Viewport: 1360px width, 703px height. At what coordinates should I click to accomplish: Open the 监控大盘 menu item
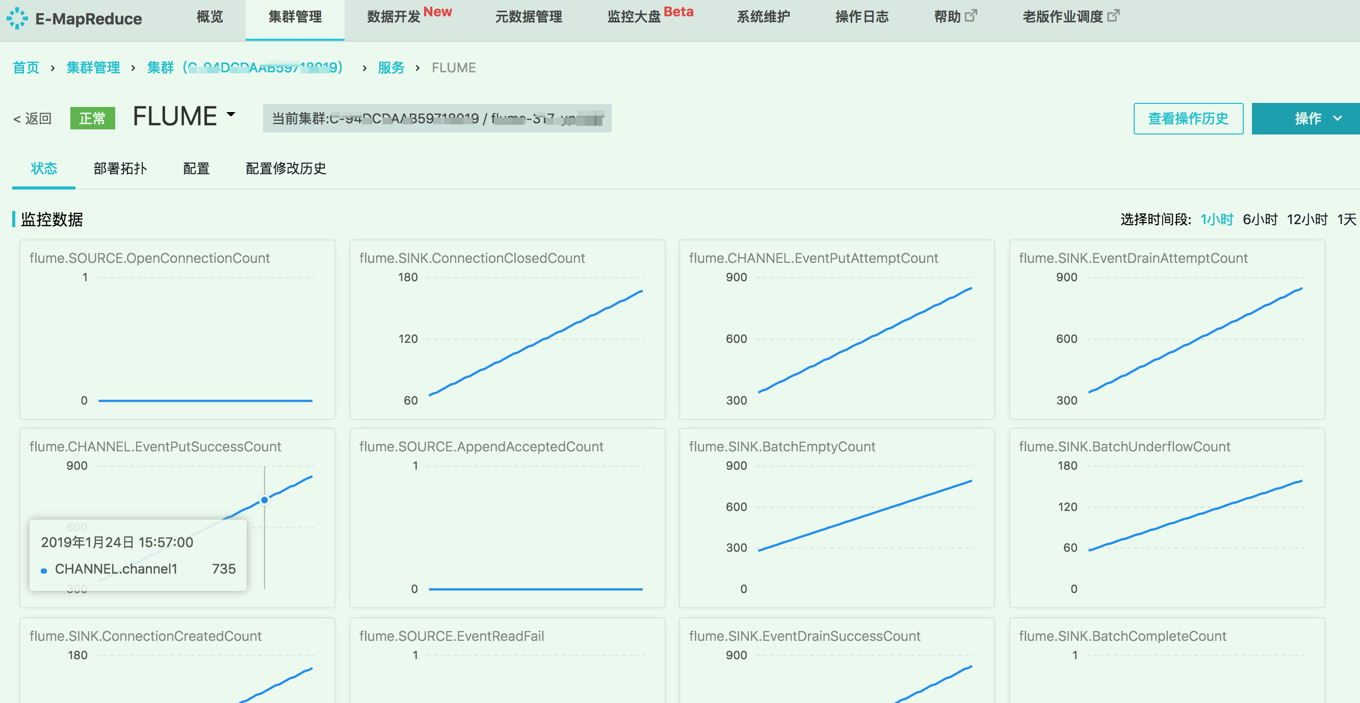point(634,17)
